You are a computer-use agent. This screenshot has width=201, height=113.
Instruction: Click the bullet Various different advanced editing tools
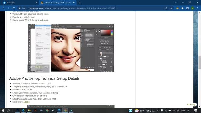coord(30,14)
